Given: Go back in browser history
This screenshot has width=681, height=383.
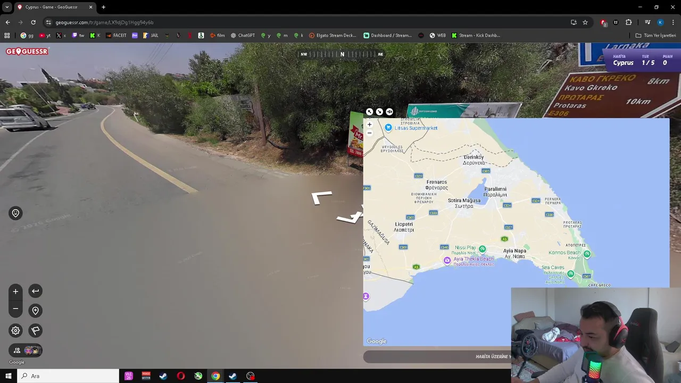Looking at the screenshot, I should [x=7, y=22].
